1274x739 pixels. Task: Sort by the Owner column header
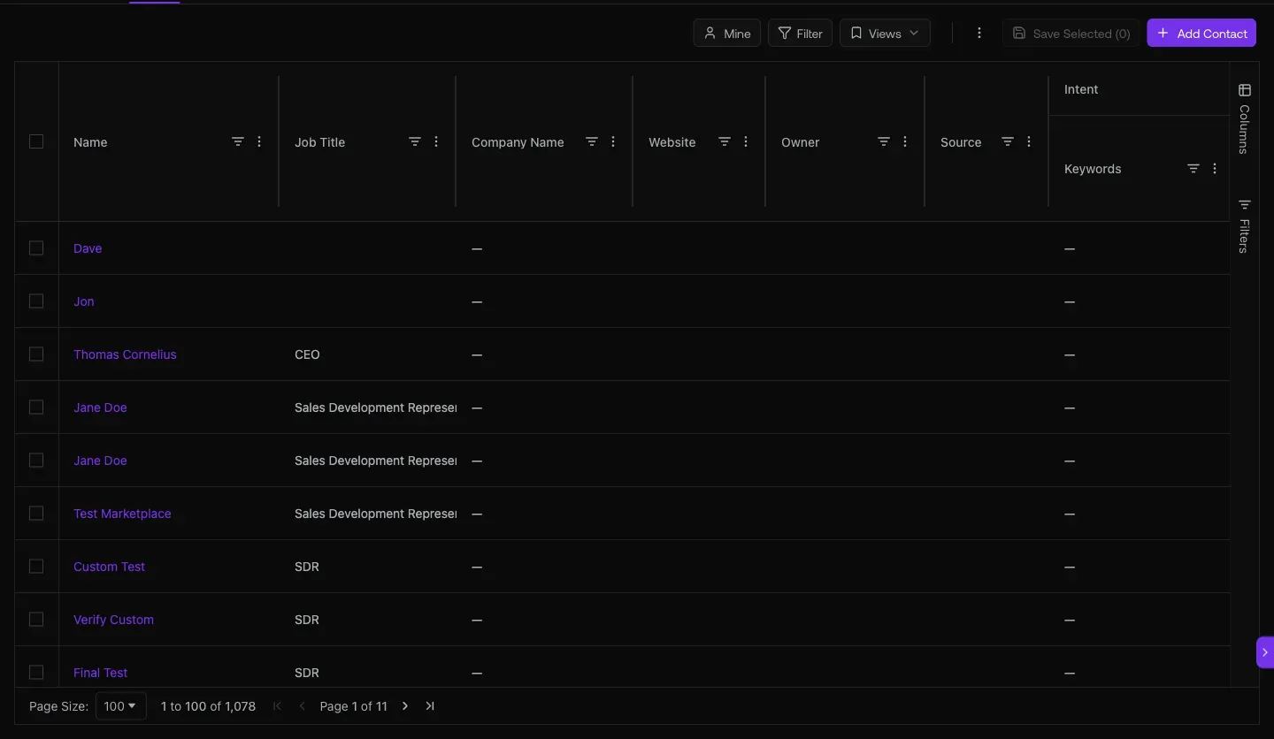click(800, 142)
